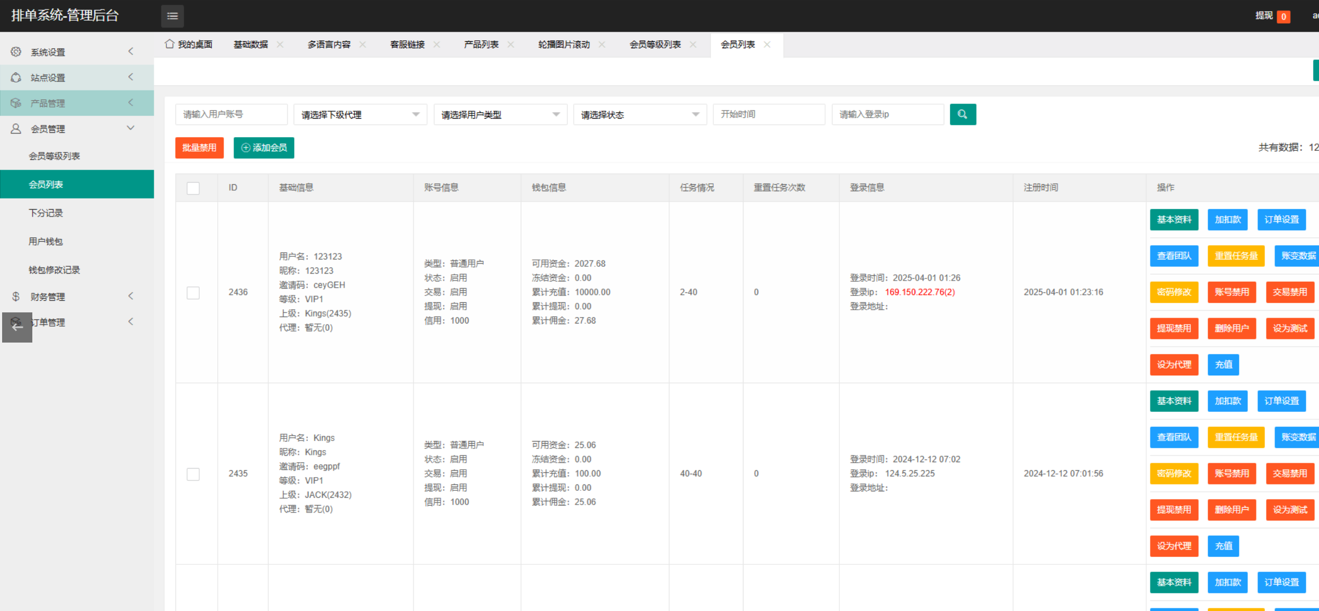Click the 会员管理 person icon
This screenshot has height=611, width=1319.
[16, 129]
